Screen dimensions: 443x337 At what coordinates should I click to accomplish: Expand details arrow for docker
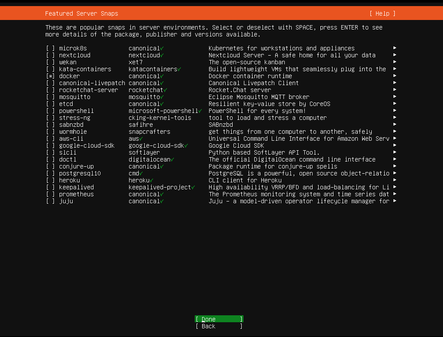pyautogui.click(x=394, y=76)
